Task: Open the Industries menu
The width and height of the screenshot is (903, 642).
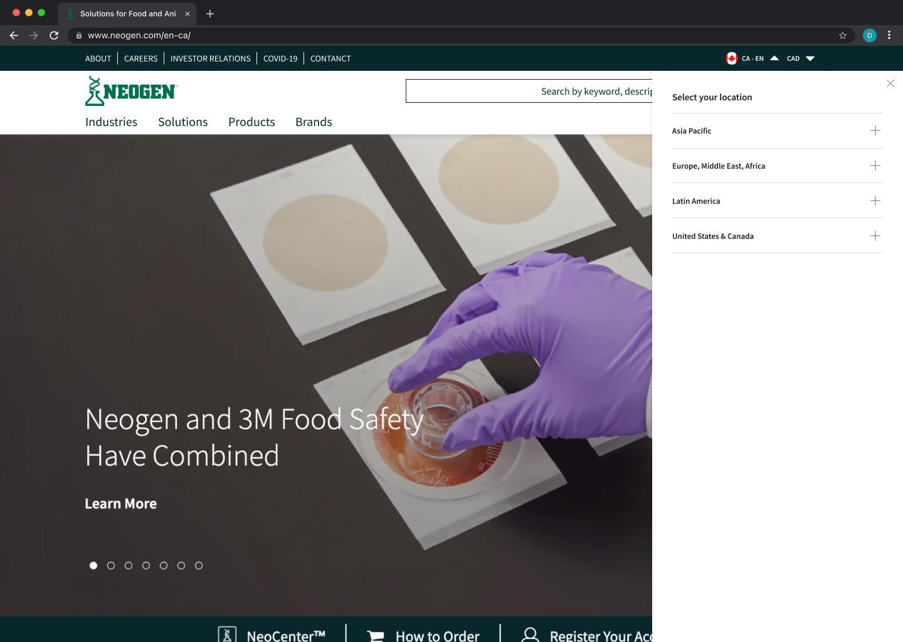Action: coord(111,122)
